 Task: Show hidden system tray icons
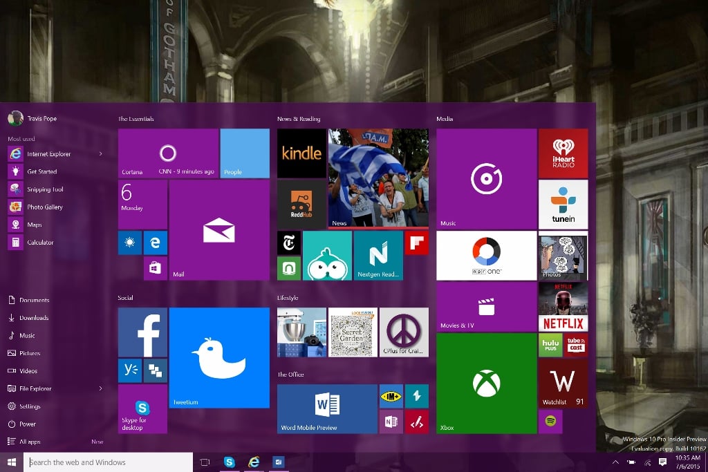615,462
